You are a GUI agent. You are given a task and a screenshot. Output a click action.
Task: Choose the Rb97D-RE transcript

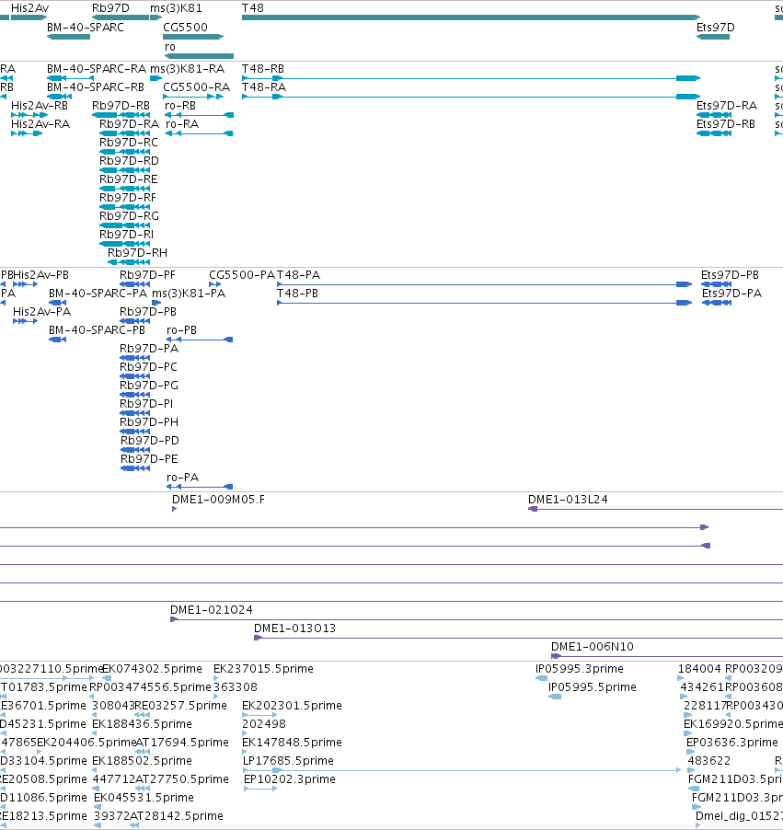click(129, 179)
